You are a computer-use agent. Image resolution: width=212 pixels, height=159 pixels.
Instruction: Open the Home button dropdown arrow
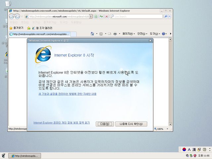pos(97,34)
